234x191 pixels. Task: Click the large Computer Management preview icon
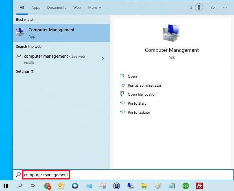[172, 33]
